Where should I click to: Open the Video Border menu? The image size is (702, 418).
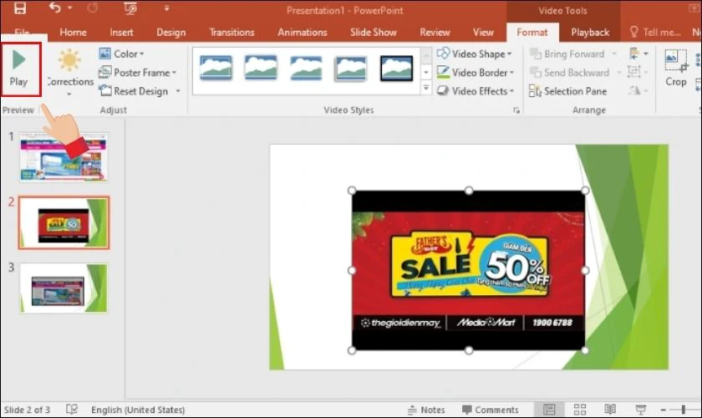476,72
